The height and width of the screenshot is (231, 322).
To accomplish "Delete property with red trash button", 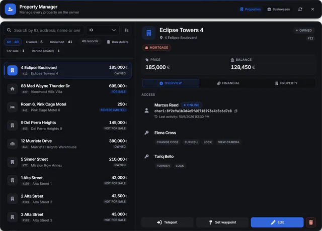I will 311,222.
